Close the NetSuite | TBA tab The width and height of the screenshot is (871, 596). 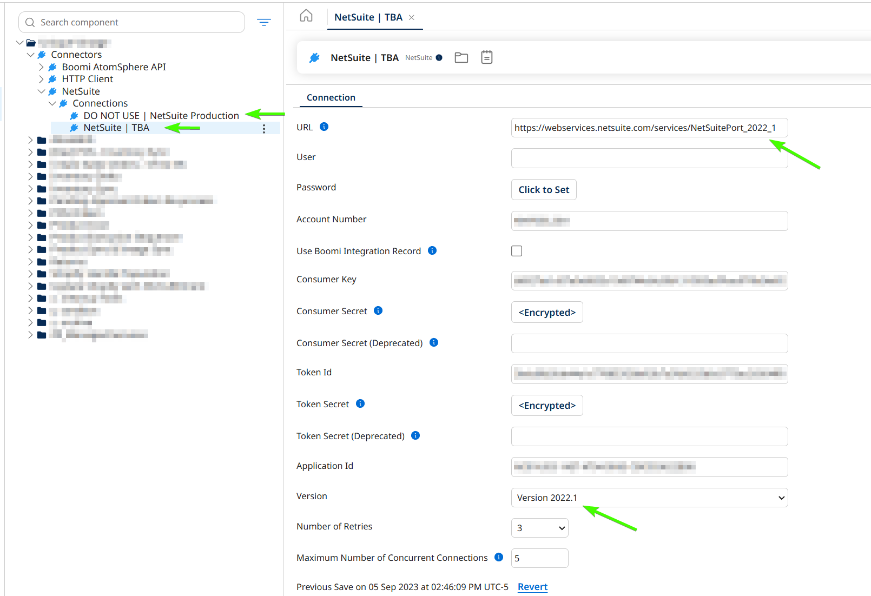pos(412,17)
